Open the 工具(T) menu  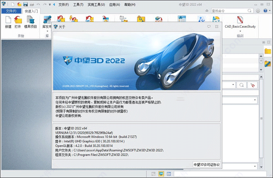tap(78, 5)
